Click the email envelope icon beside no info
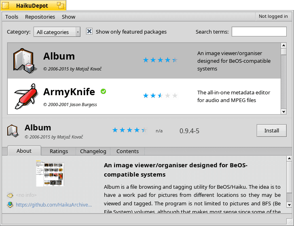 point(10,195)
